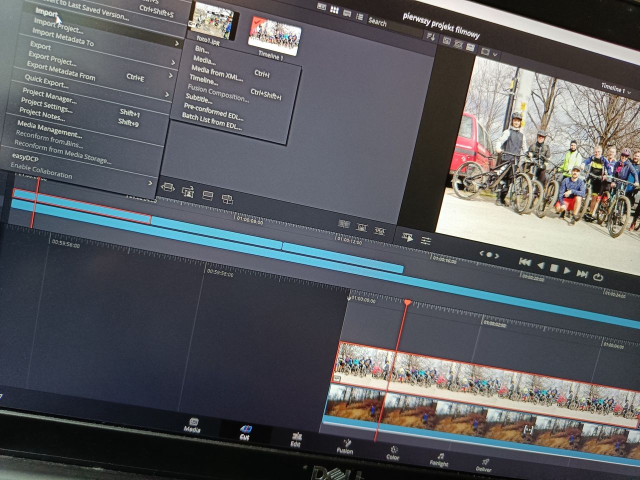The width and height of the screenshot is (640, 480).
Task: Stop playback in the viewer
Action: [x=553, y=268]
